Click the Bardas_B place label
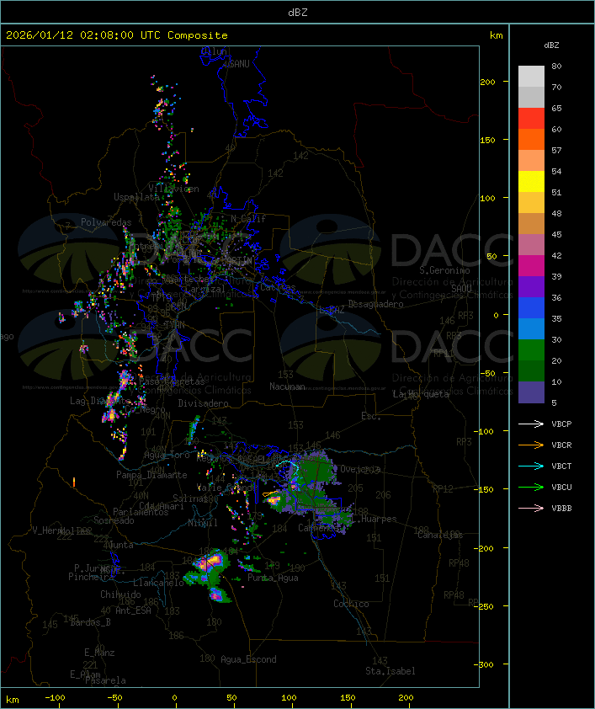This screenshot has height=709, width=595. pyautogui.click(x=90, y=622)
